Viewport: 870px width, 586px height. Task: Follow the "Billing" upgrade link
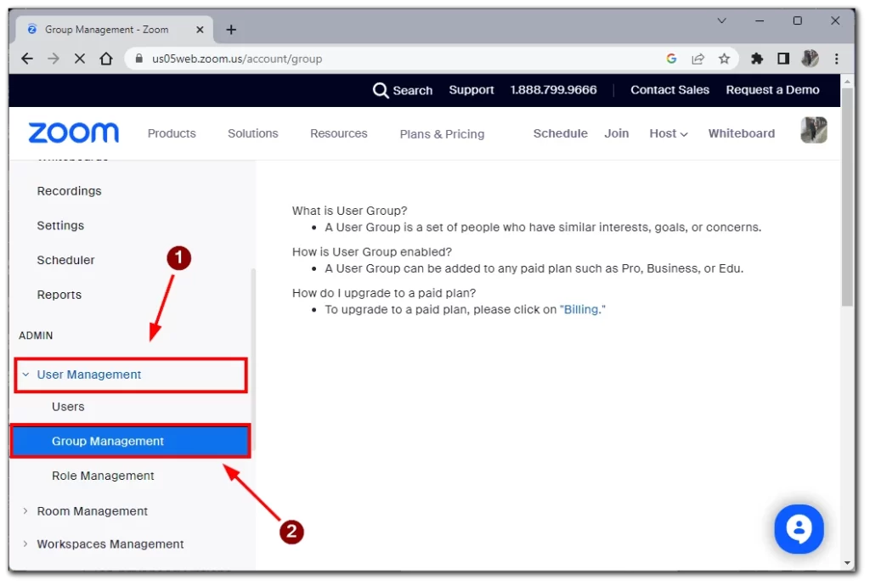click(581, 309)
